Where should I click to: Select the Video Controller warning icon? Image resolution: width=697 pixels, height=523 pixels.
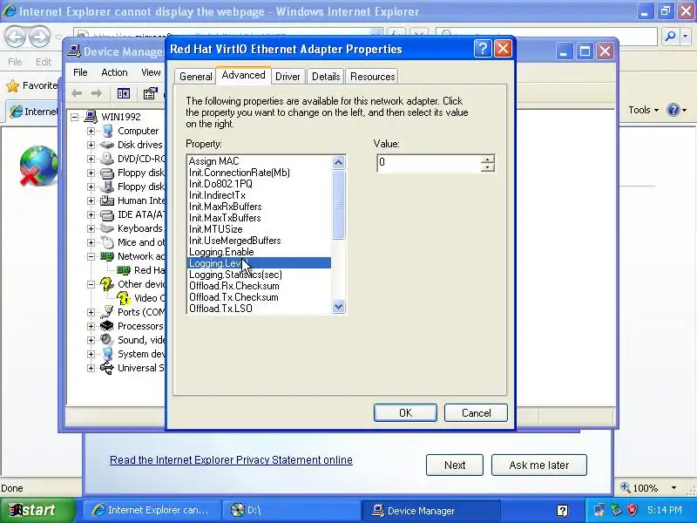click(123, 298)
